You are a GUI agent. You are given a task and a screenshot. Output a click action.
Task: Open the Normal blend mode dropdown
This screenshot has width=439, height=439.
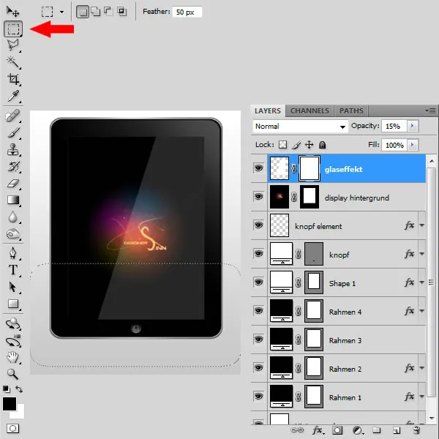(300, 127)
